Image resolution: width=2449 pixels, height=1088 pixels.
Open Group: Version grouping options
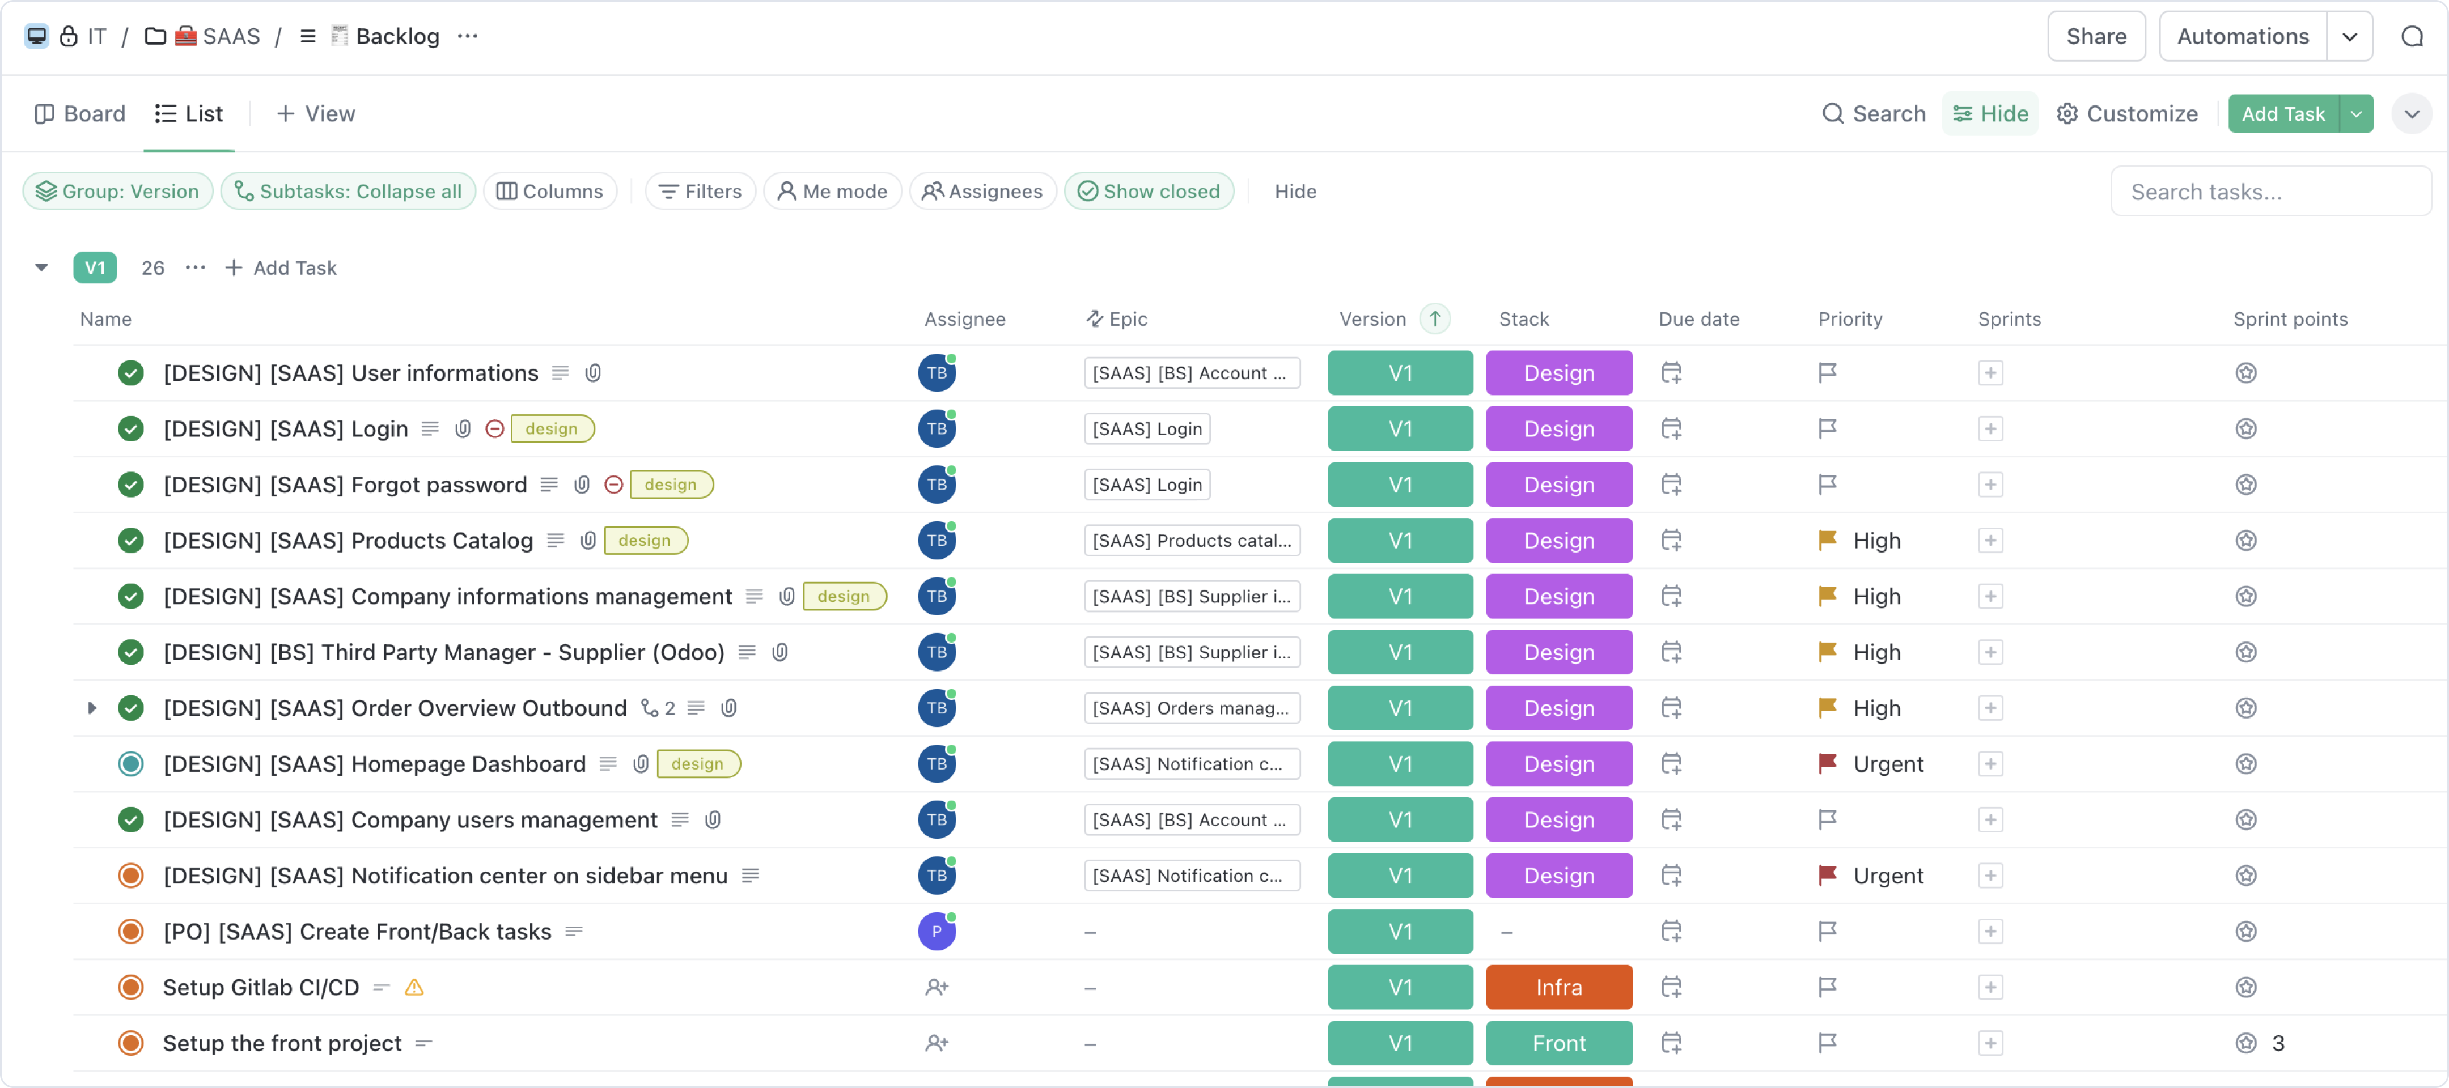pos(118,191)
